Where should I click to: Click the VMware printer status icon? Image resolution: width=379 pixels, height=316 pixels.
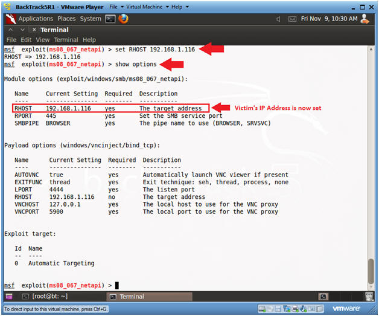[x=295, y=309]
